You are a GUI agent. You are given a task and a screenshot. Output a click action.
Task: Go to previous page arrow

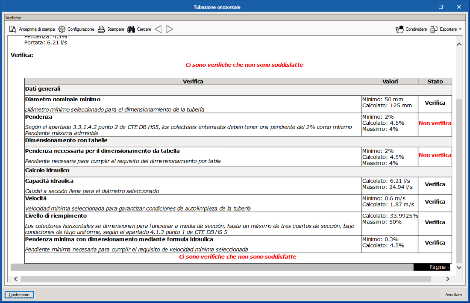tap(158, 29)
